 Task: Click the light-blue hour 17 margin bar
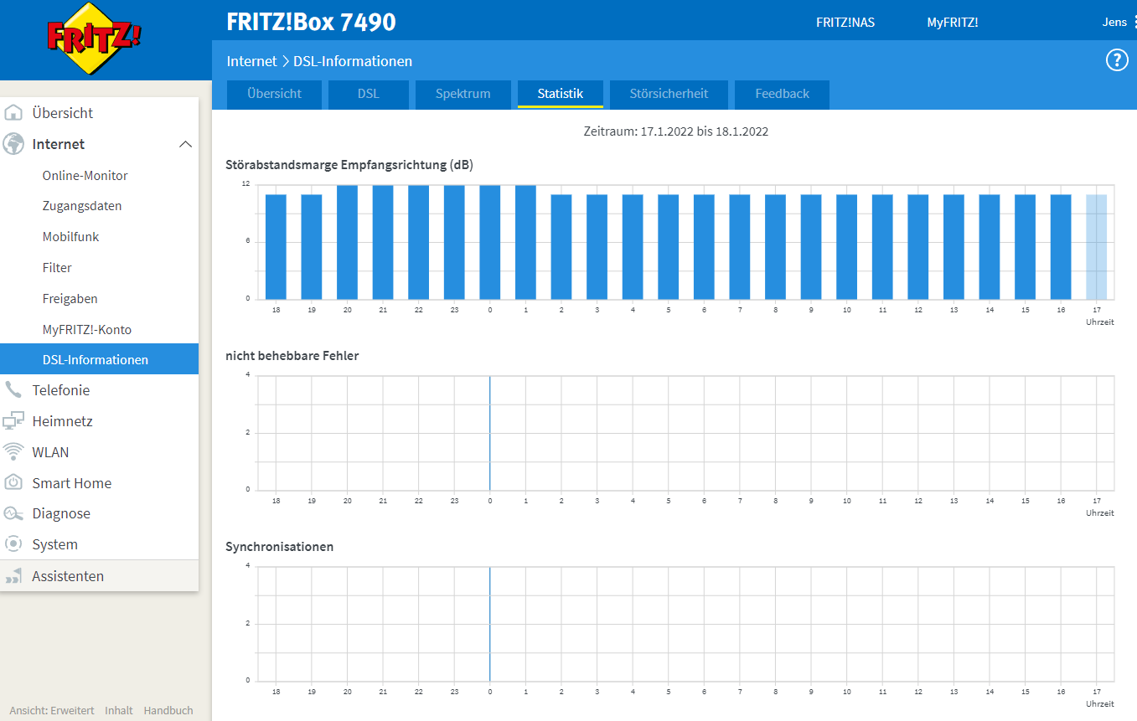tap(1096, 247)
